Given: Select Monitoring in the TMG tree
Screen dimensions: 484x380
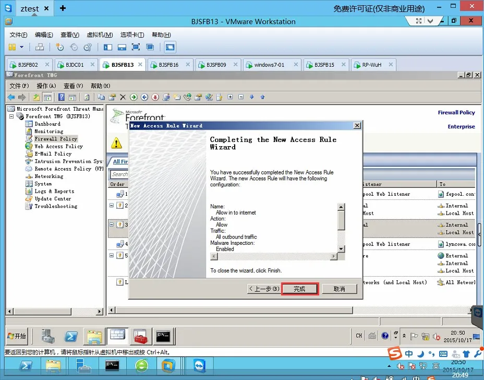Looking at the screenshot, I should (49, 132).
